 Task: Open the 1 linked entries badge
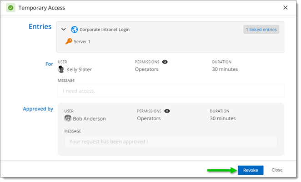[x=261, y=30]
